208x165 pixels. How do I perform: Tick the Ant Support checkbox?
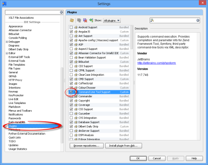click(x=71, y=36)
